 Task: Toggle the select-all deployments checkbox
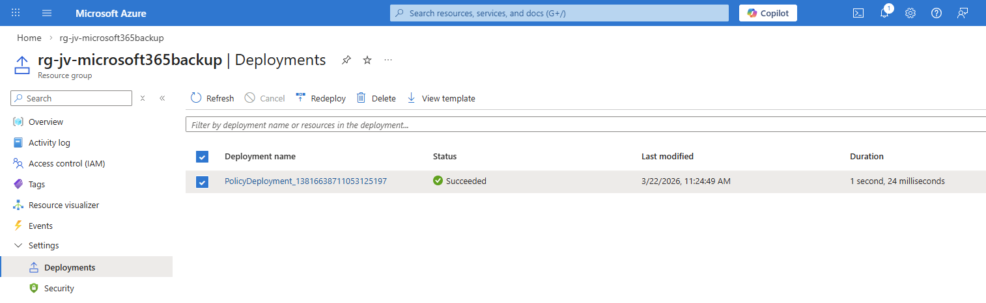point(202,157)
